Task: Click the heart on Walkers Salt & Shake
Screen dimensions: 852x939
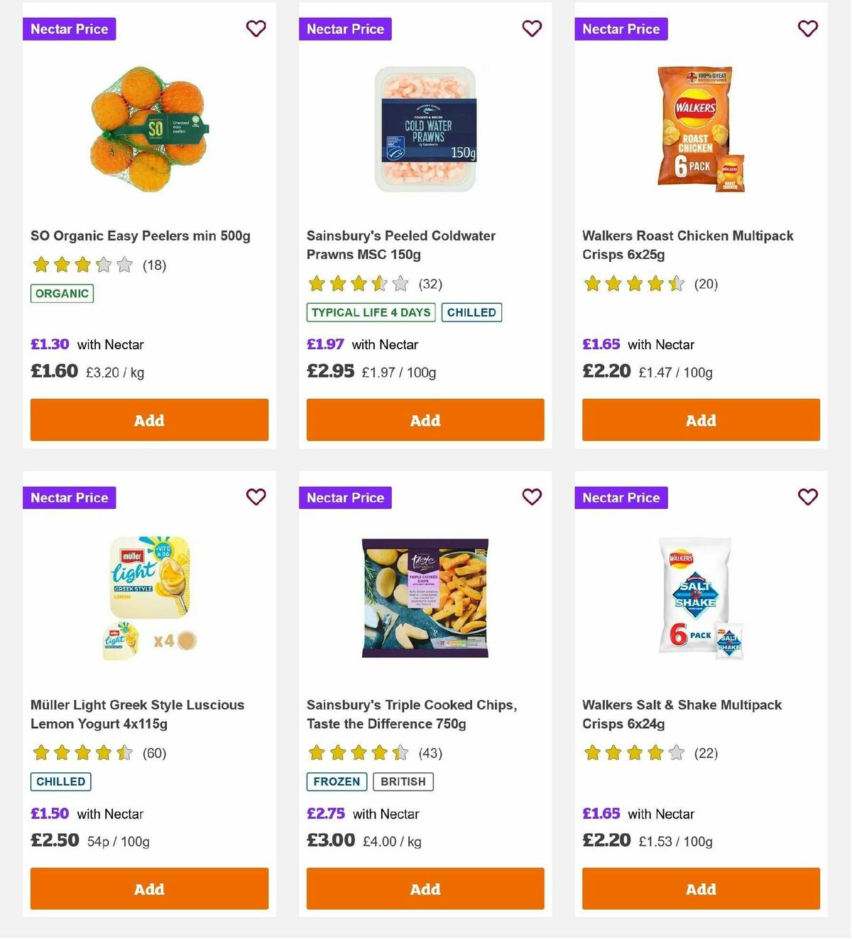Action: (807, 498)
